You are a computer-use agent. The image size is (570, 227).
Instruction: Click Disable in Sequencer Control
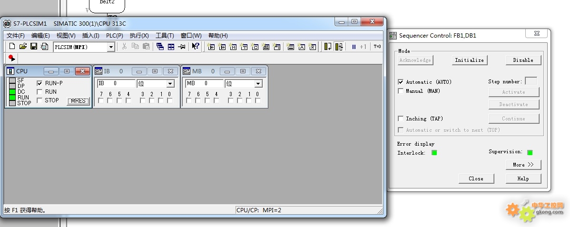pos(523,60)
